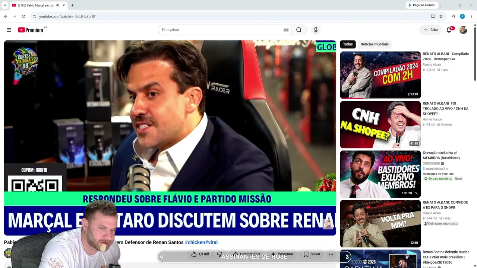This screenshot has height=268, width=477.
Task: Open video 'RENATO ALBANI - Compilado 2024 - Retrospectiva'
Action: (446, 56)
